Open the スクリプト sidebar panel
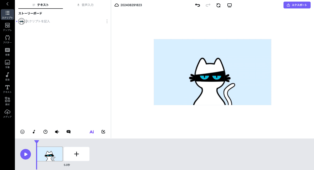314x170 pixels. 7,15
